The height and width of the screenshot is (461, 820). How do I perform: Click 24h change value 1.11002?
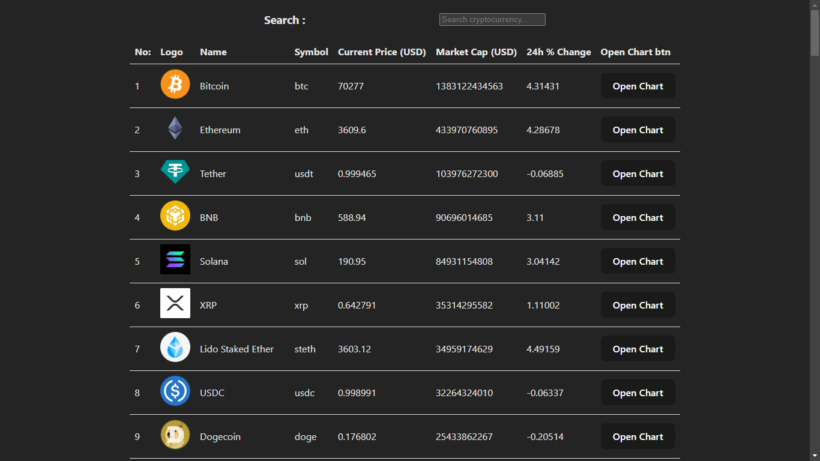[x=543, y=306]
